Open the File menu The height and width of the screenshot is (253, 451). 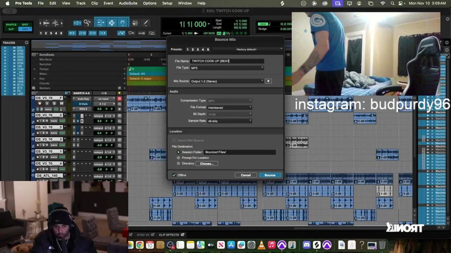(41, 3)
